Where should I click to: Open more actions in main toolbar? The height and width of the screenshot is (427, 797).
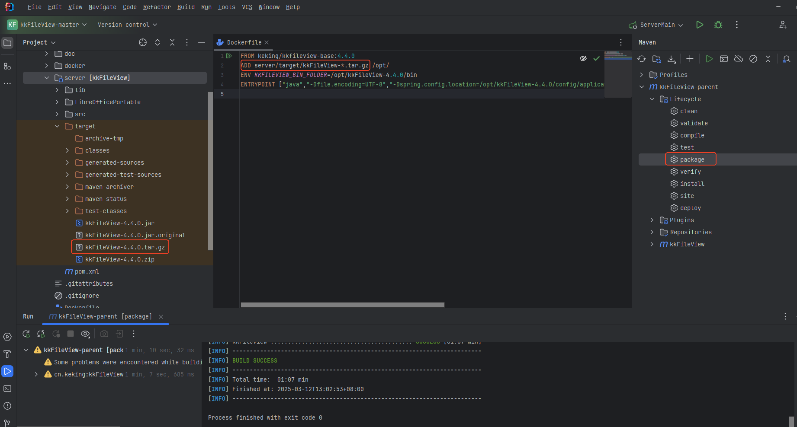pyautogui.click(x=737, y=25)
